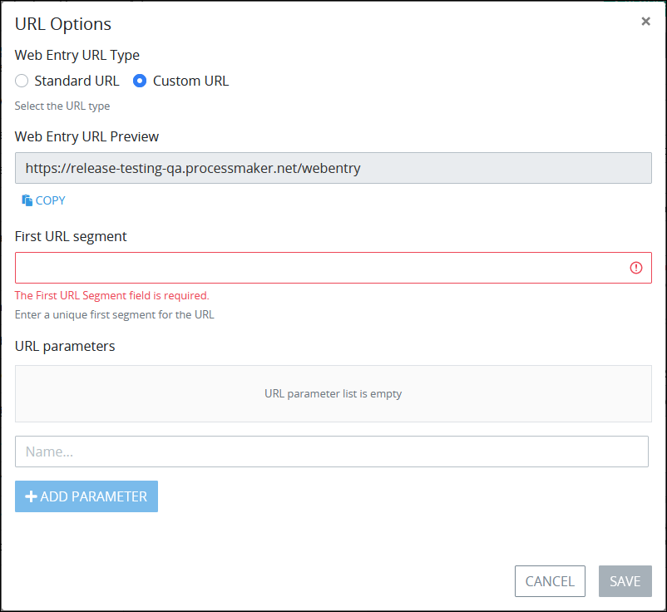667x612 pixels.
Task: Click the parameter Name input field
Action: click(332, 452)
